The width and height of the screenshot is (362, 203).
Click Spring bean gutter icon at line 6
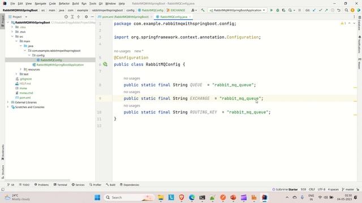(105, 64)
